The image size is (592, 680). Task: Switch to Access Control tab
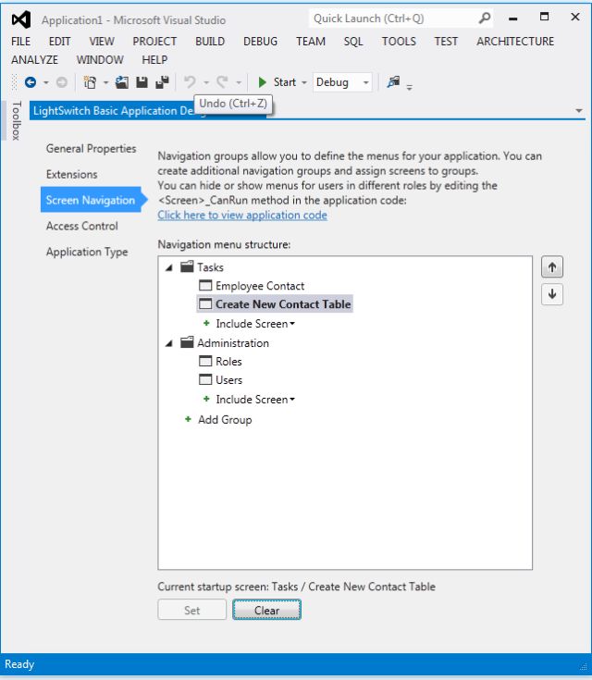pyautogui.click(x=82, y=226)
